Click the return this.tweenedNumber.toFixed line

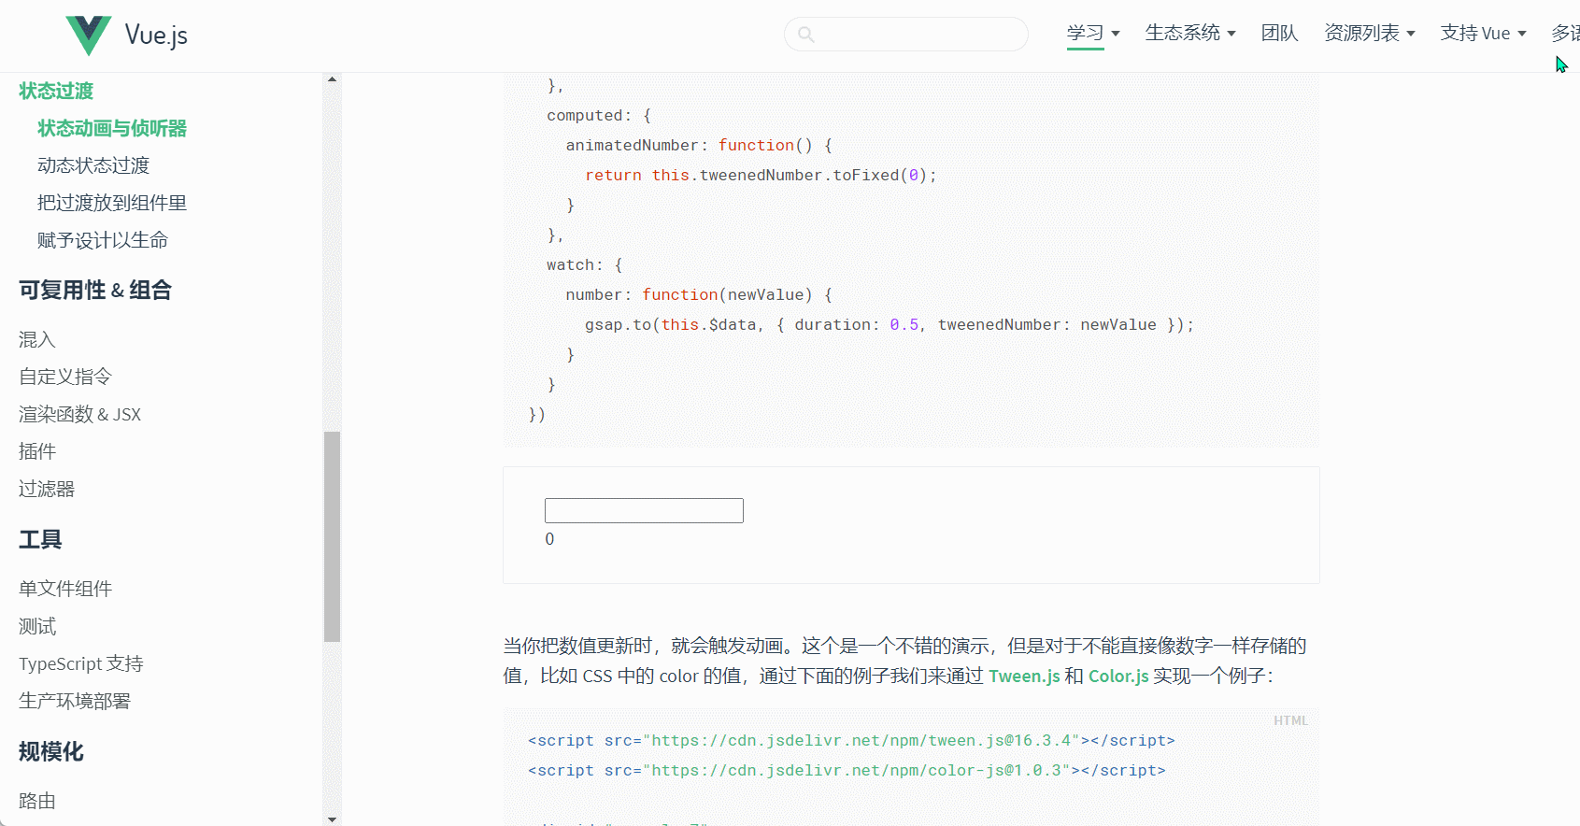[761, 175]
